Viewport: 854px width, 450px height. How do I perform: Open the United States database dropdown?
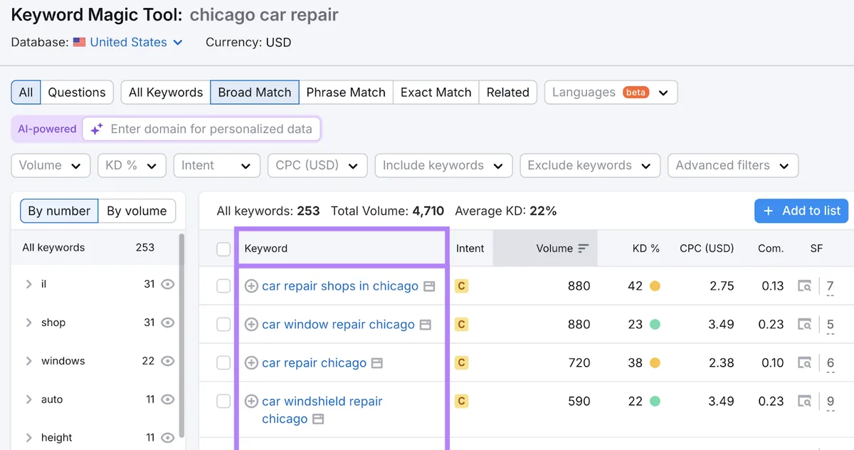(x=128, y=42)
